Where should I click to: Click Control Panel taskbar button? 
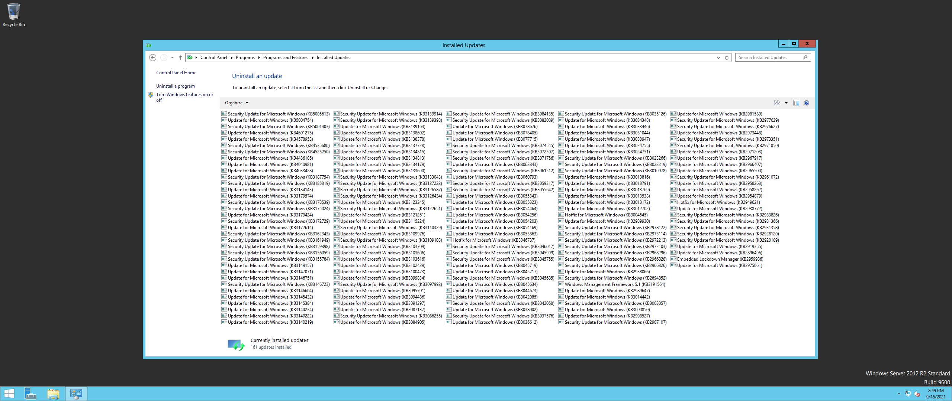(x=76, y=394)
